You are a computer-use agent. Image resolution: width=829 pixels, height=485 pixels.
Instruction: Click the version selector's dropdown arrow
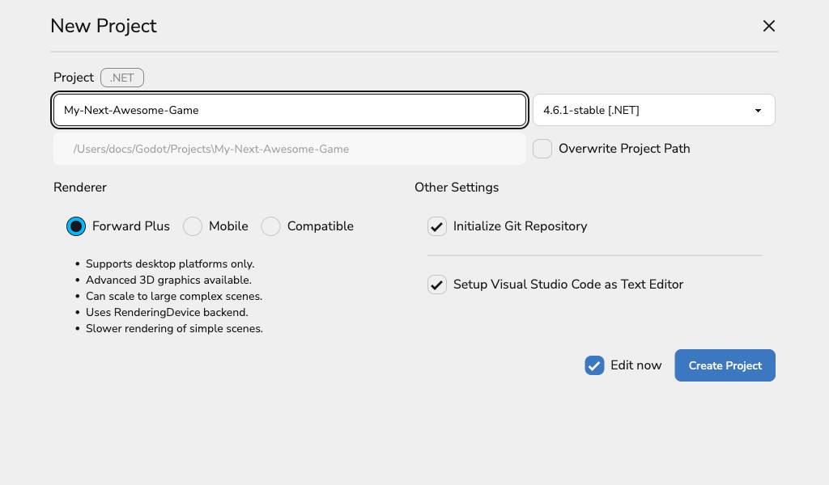click(x=758, y=111)
